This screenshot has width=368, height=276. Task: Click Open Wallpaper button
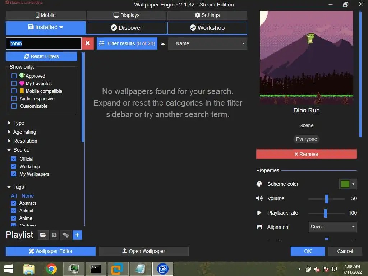[144, 251]
